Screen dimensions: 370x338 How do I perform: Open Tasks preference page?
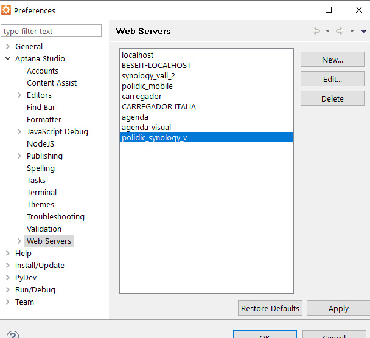(36, 181)
